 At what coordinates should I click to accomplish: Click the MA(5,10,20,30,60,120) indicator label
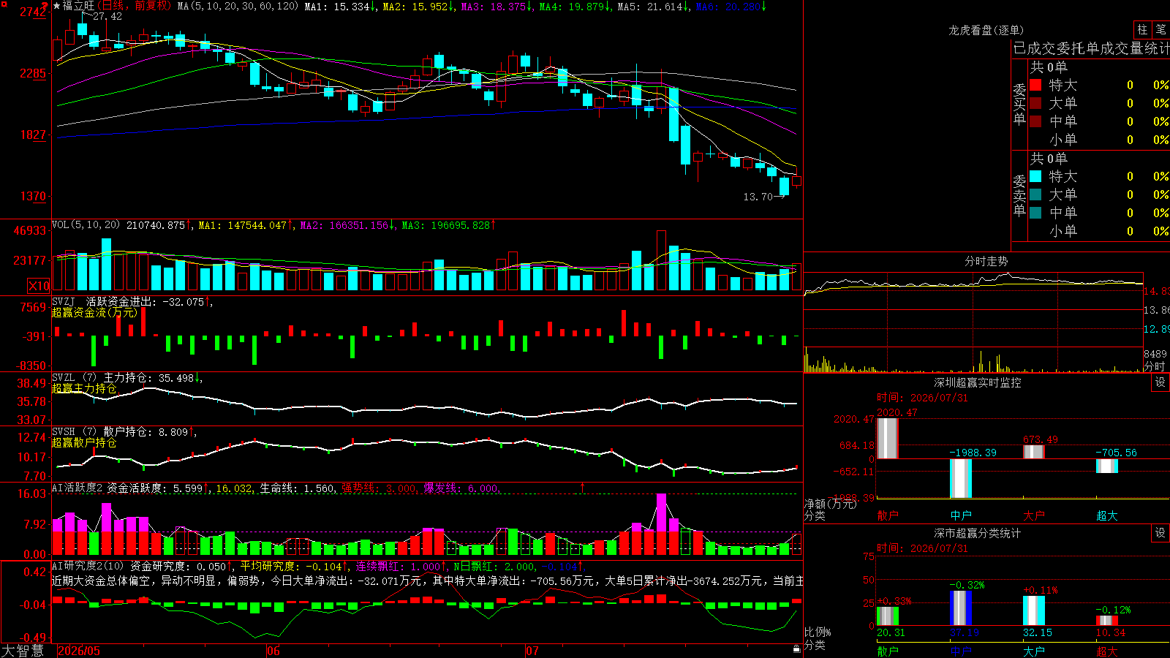(238, 6)
